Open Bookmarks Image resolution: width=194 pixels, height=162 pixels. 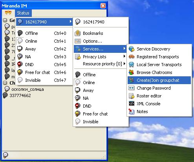pos(101,33)
